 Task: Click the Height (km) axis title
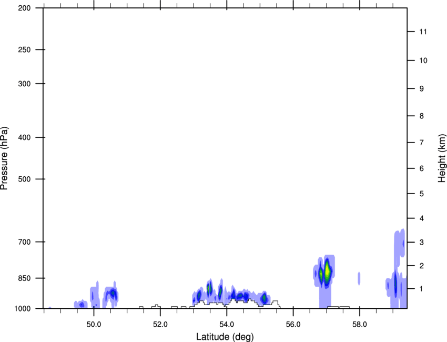pyautogui.click(x=442, y=158)
